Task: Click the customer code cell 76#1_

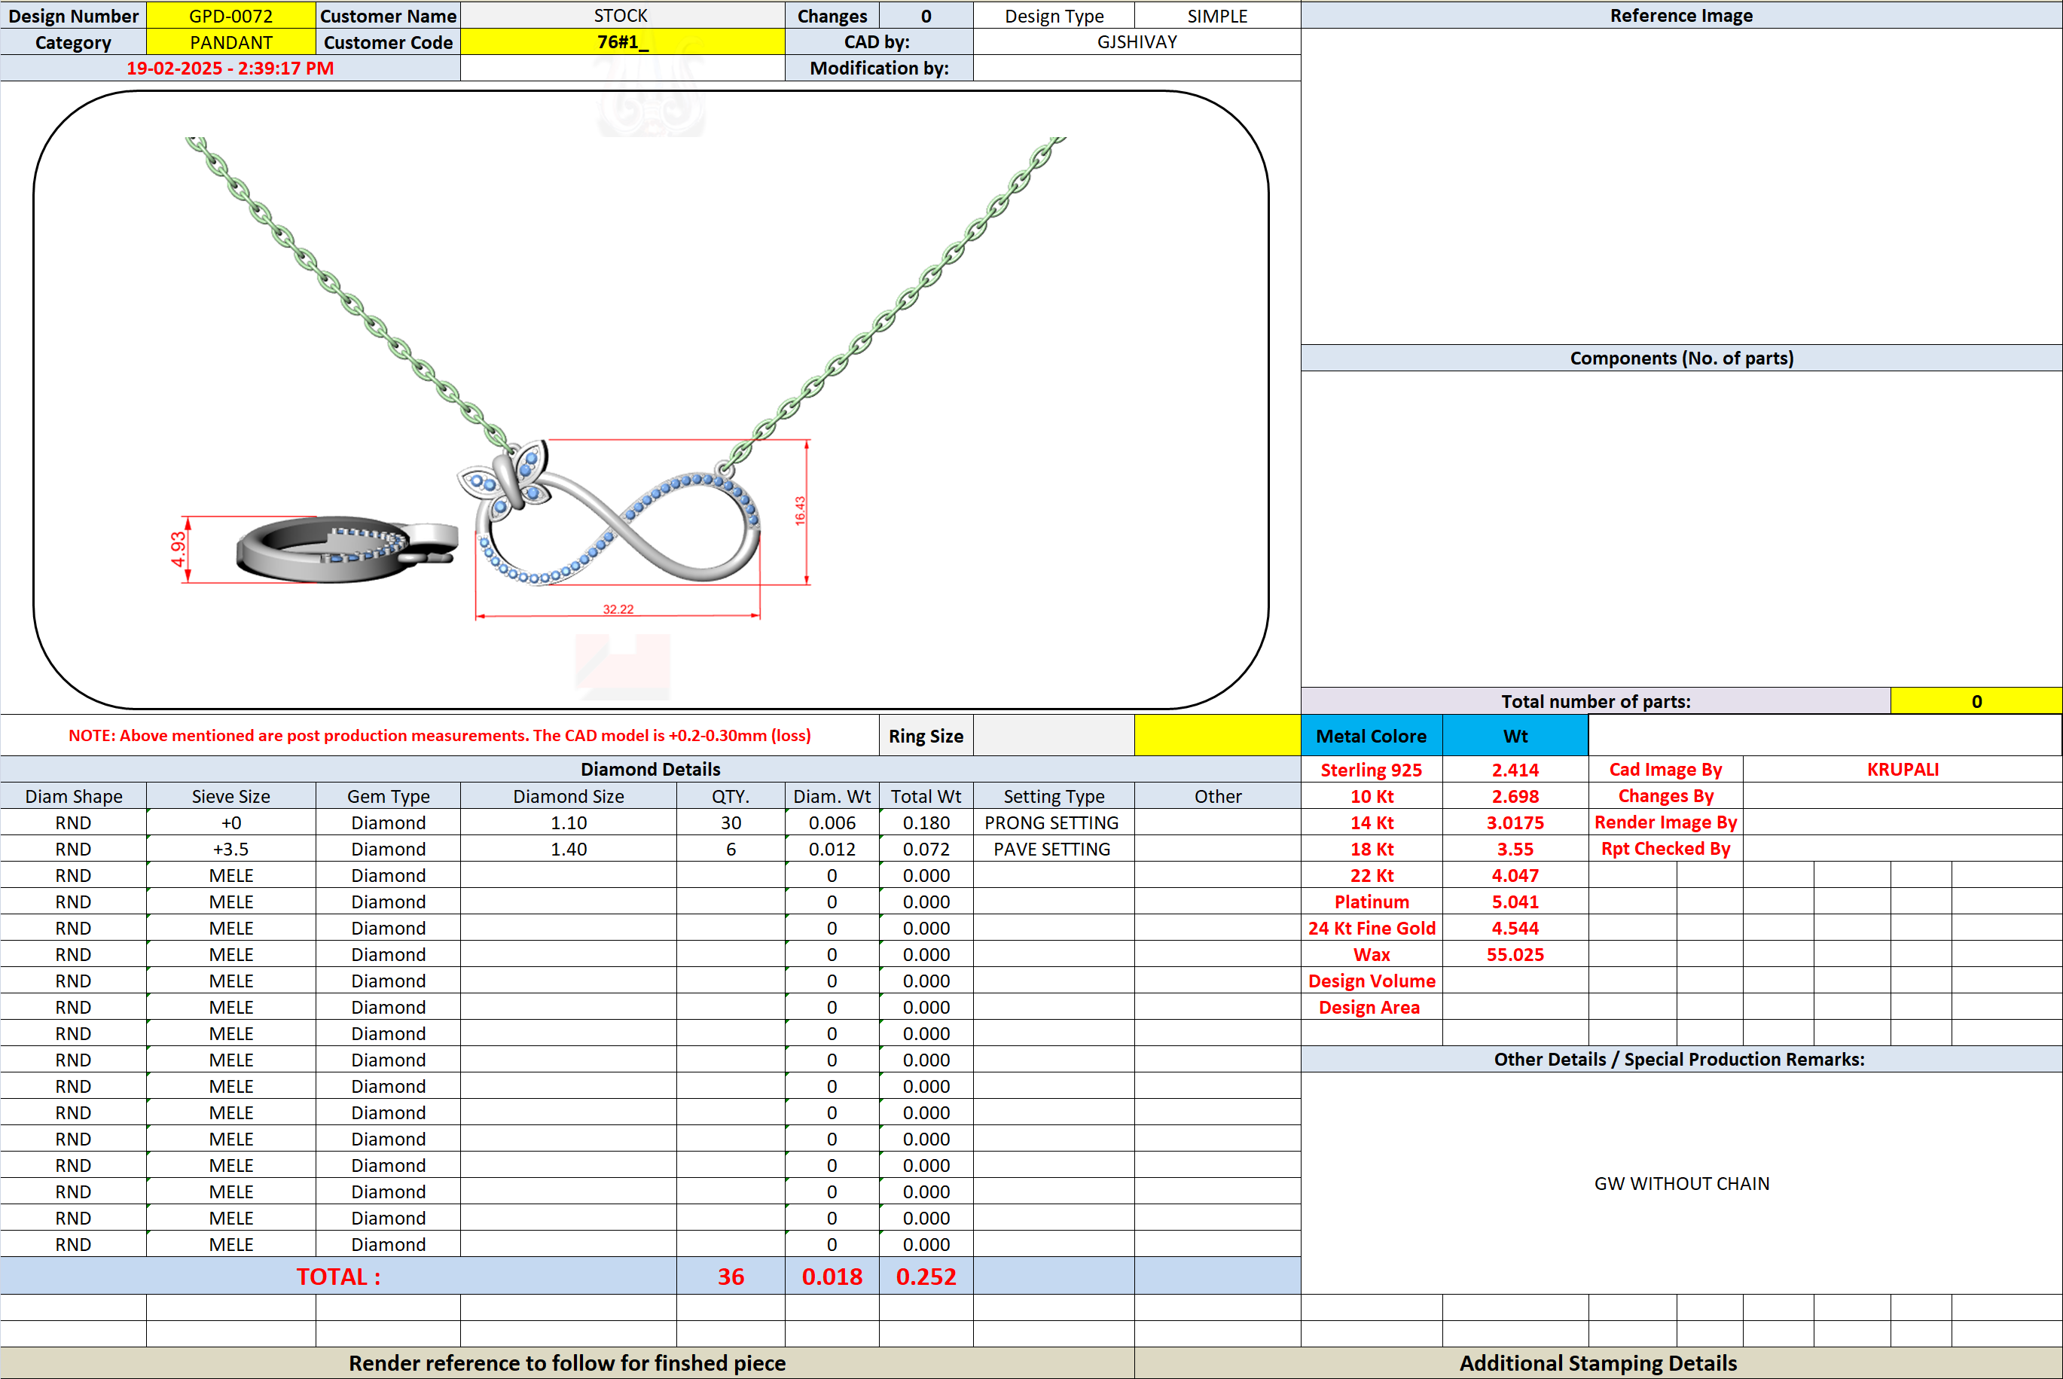Action: [621, 42]
